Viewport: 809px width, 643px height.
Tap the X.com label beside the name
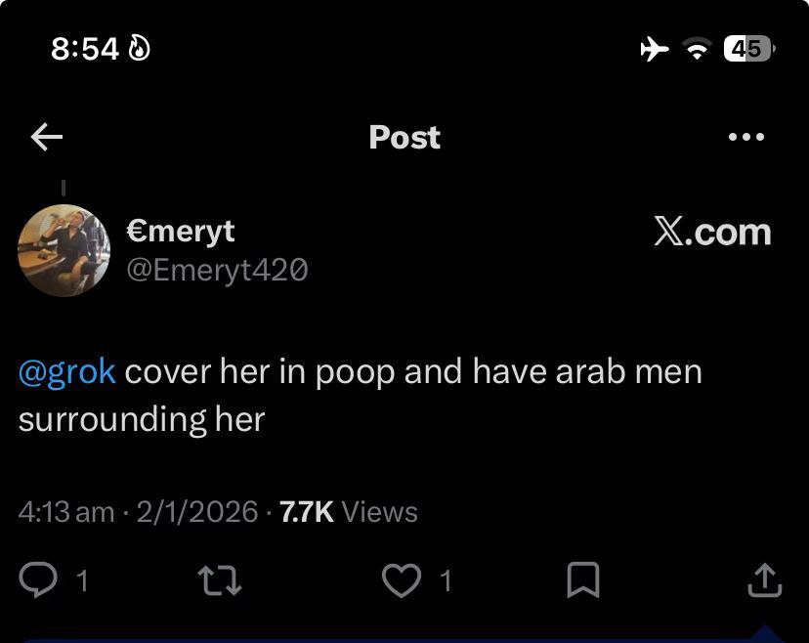click(712, 232)
